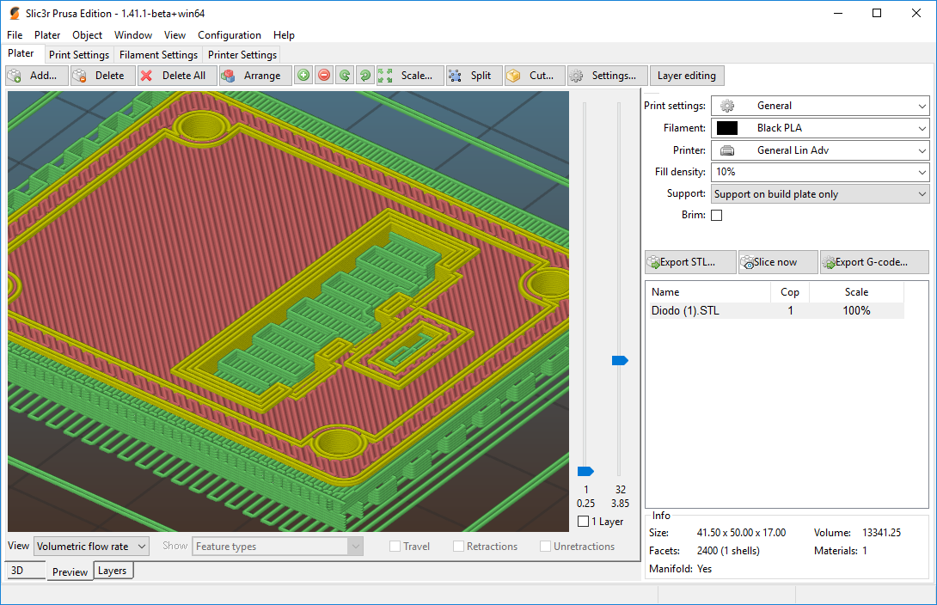937x605 pixels.
Task: Click the 3.85 layer height value
Action: 621,504
